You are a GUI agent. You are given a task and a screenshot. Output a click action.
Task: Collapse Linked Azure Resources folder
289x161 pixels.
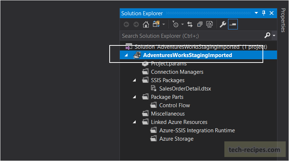point(135,122)
